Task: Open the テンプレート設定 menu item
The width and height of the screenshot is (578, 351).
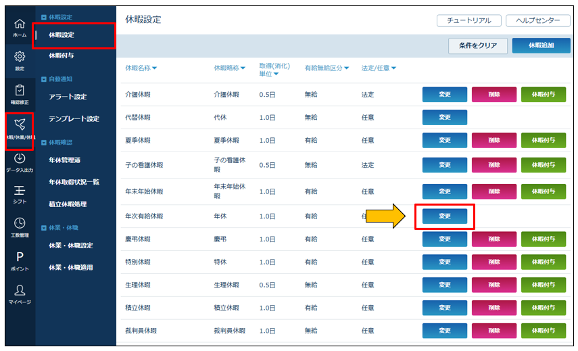Action: click(74, 119)
